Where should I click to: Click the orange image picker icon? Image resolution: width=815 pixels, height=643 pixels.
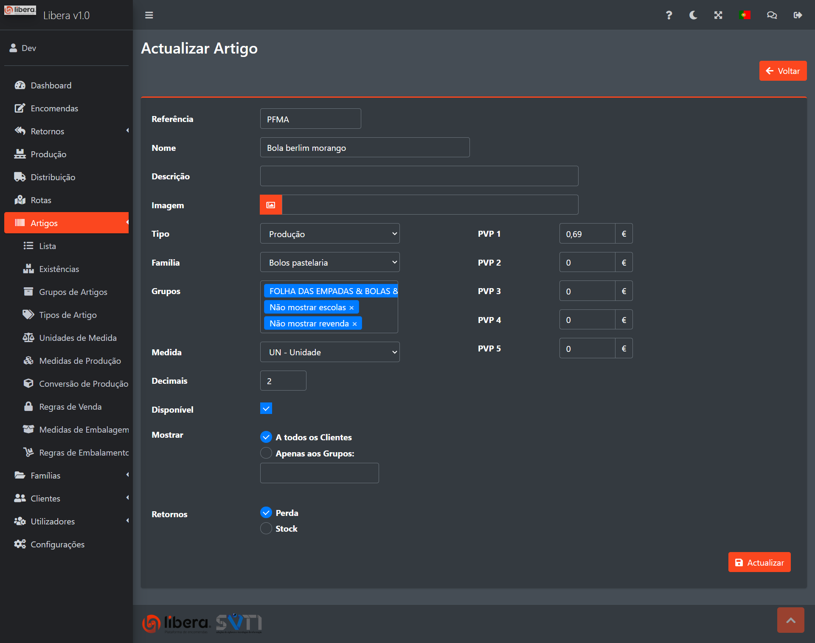pyautogui.click(x=271, y=205)
